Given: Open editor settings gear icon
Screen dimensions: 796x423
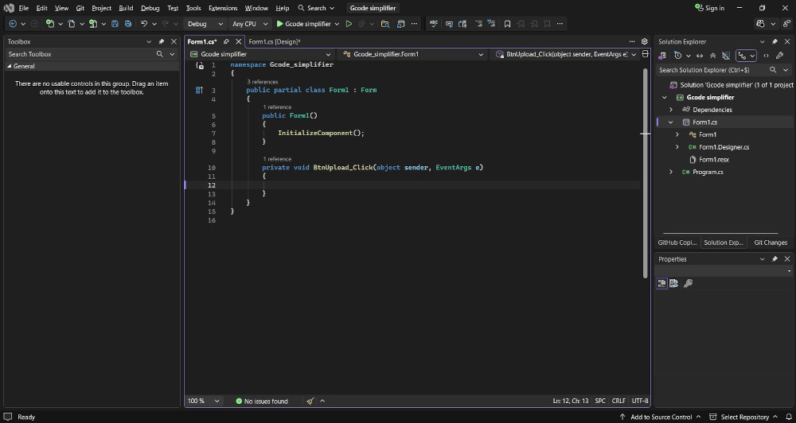Looking at the screenshot, I should click(644, 41).
